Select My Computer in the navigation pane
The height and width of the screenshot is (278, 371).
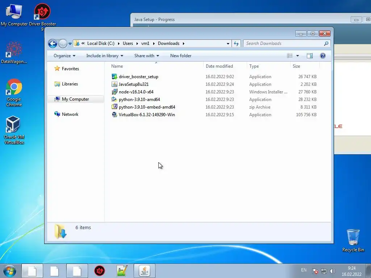75,99
